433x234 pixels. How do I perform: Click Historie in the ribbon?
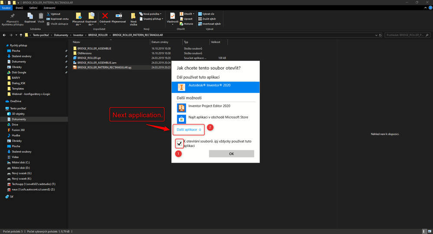(x=186, y=24)
